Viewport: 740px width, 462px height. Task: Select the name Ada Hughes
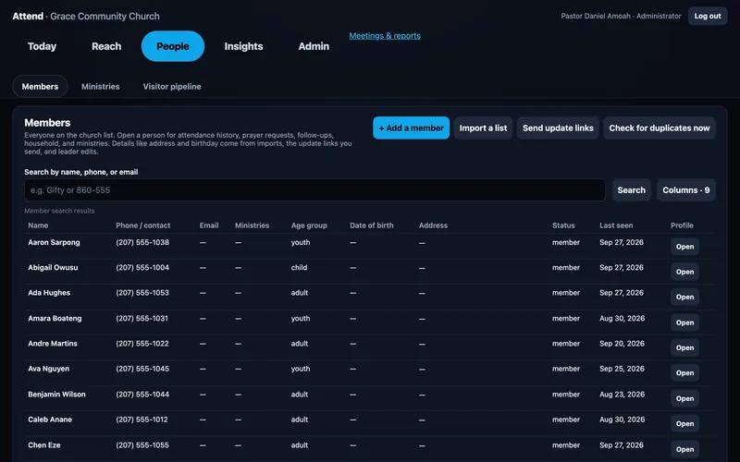click(49, 293)
